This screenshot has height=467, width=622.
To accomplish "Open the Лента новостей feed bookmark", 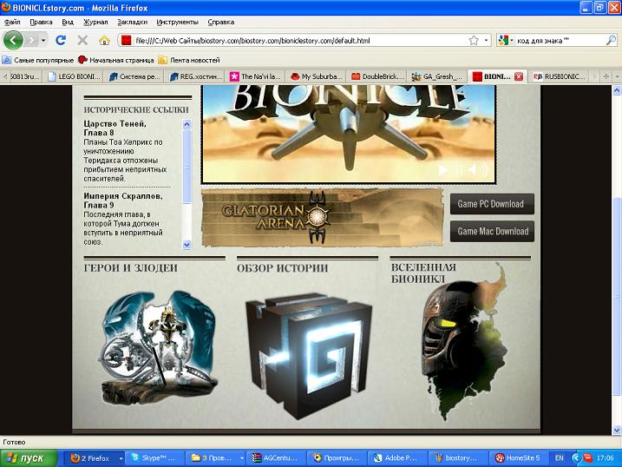I will (x=189, y=60).
